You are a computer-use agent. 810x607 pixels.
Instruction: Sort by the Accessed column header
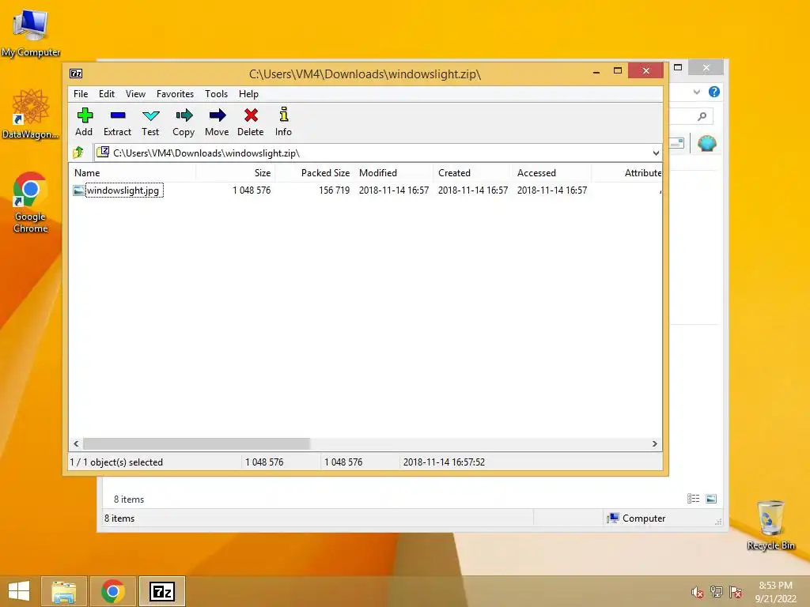pos(551,173)
